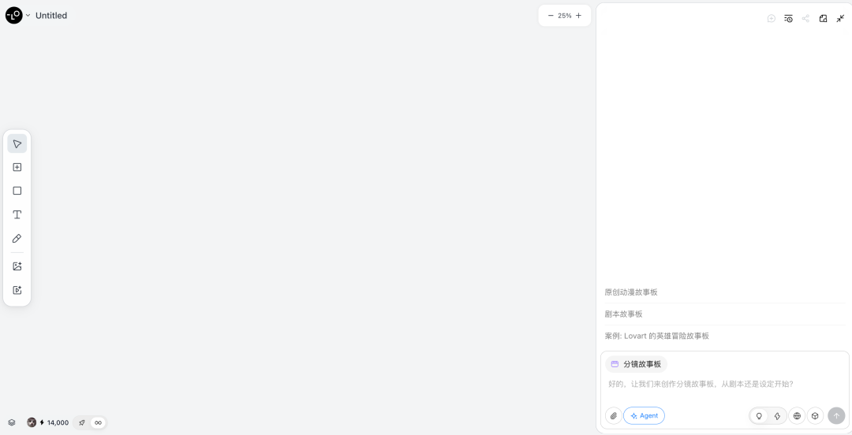This screenshot has width=852, height=435.
Task: Choose the 剧本故事板 suggestion
Action: 624,314
